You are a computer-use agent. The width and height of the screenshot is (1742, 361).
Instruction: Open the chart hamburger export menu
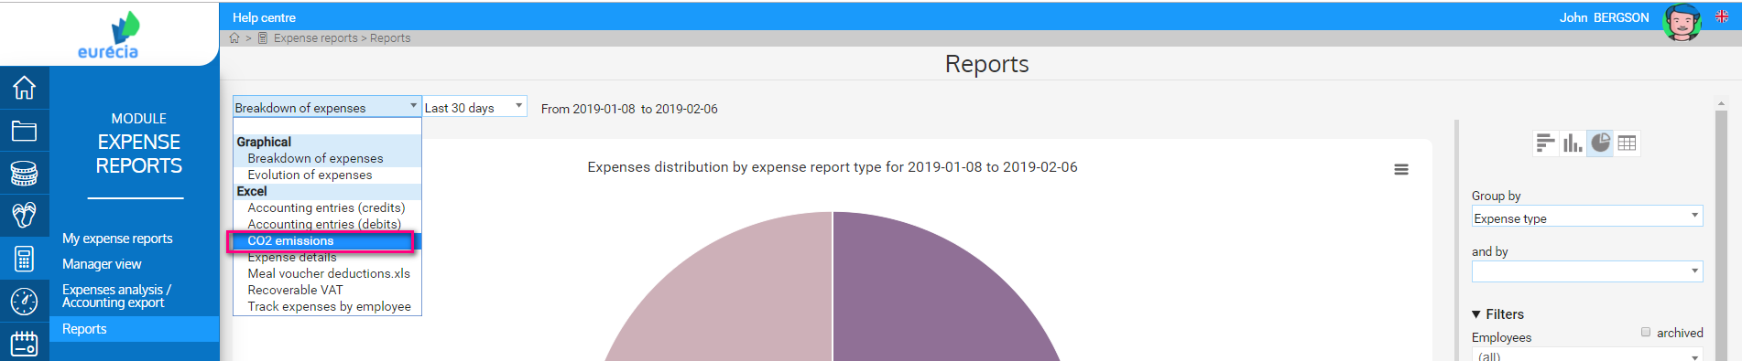(1401, 170)
